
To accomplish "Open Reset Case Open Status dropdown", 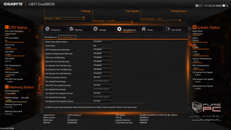I will 102,41.
